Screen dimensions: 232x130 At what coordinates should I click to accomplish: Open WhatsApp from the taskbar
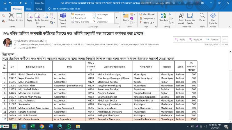(x=69, y=126)
